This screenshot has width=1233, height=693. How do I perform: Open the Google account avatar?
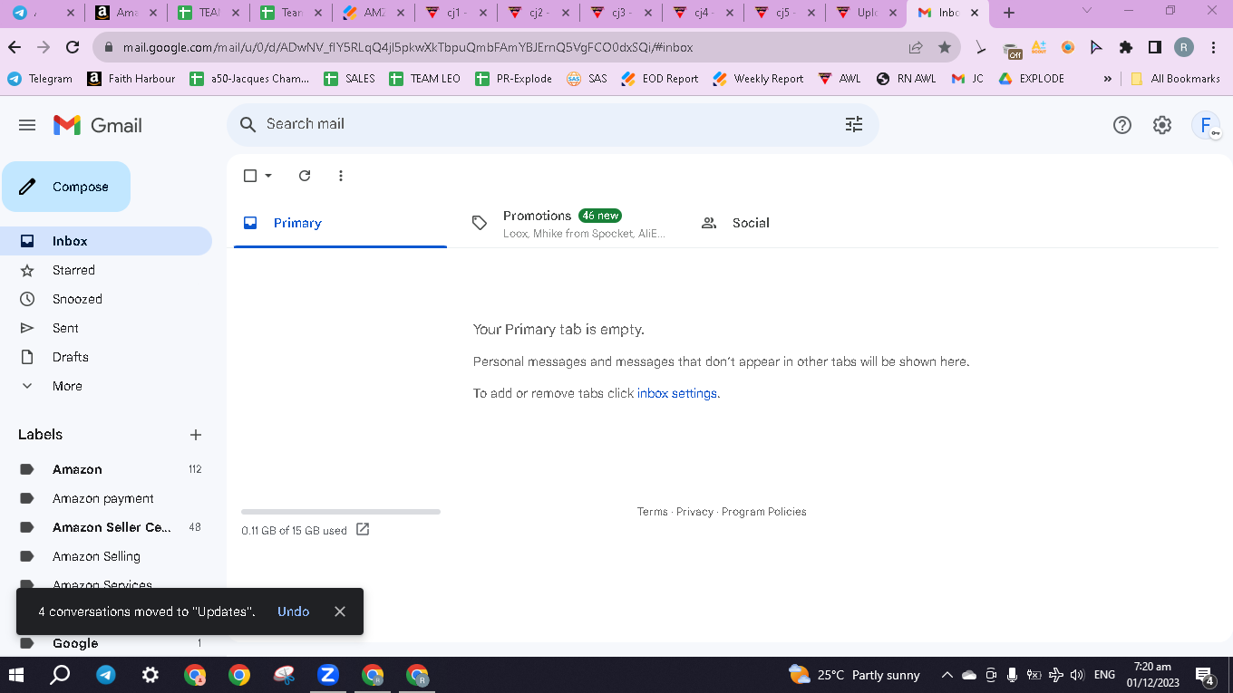click(1207, 125)
